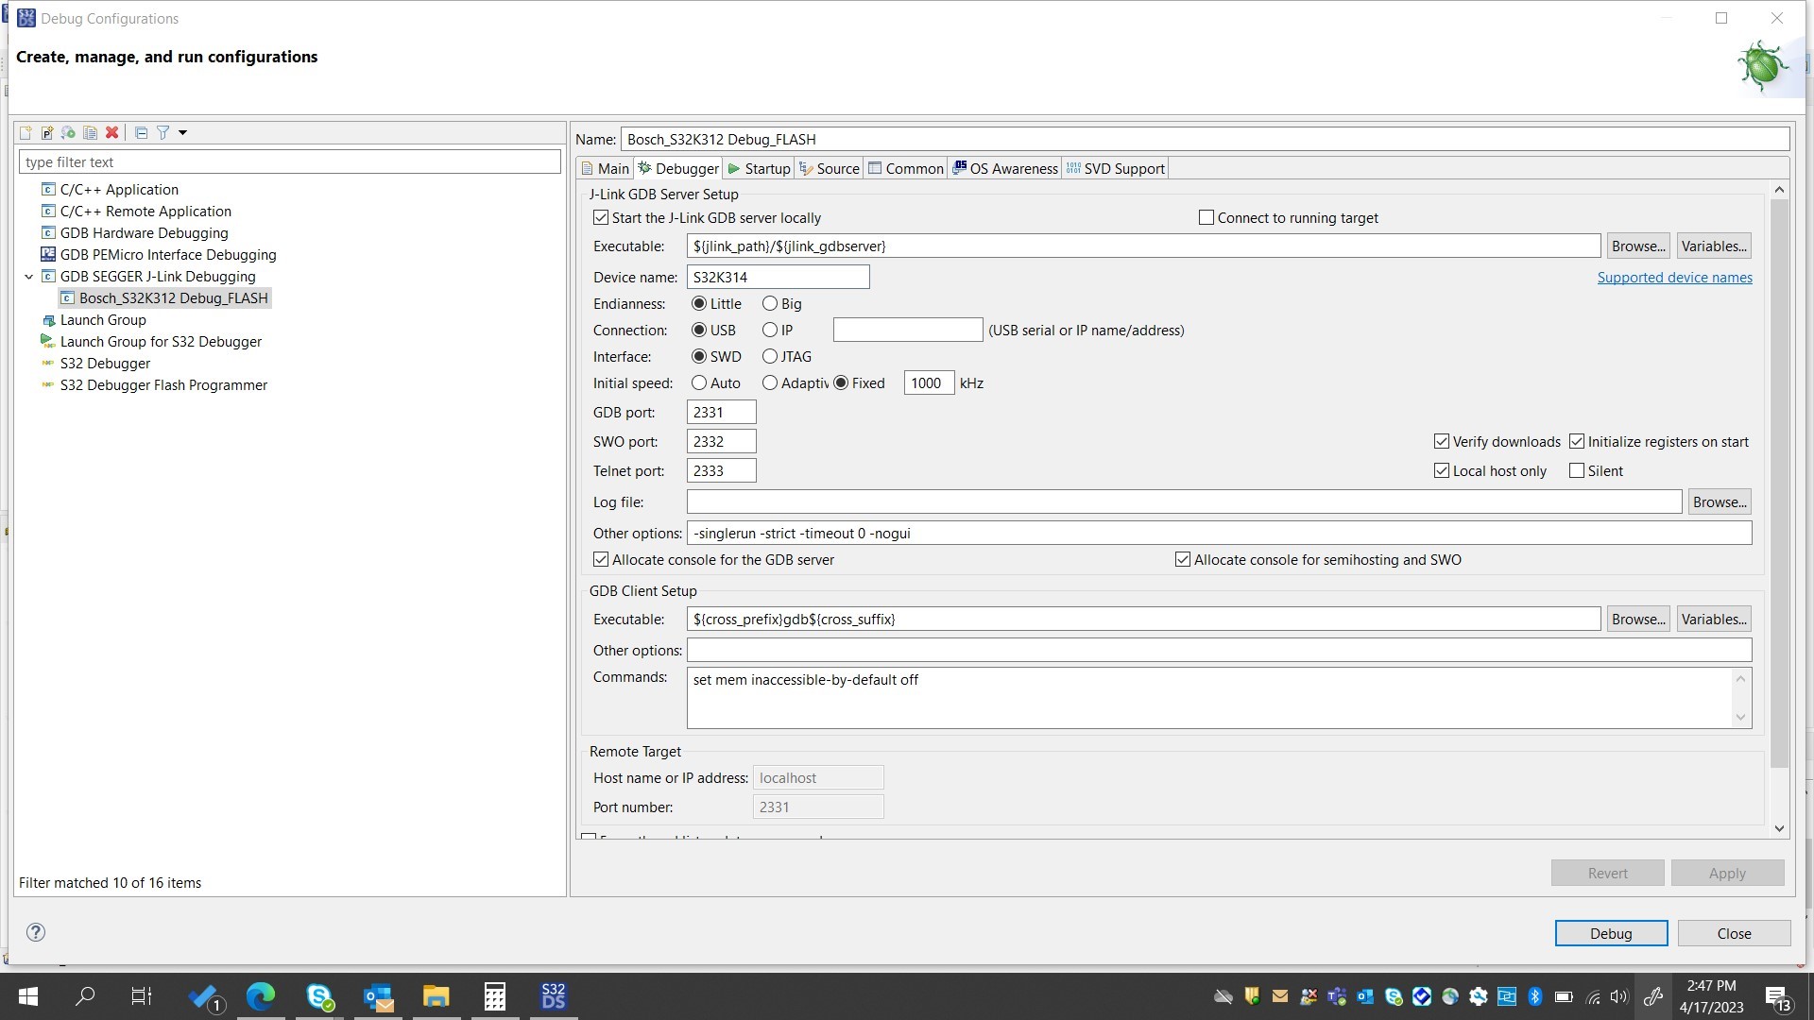The width and height of the screenshot is (1814, 1020).
Task: Click the New launch configuration icon
Action: (26, 132)
